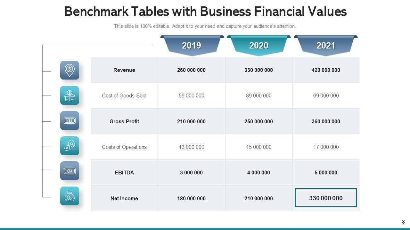
Task: Select the highlighted 330 000 000 Net Income box
Action: 326,198
